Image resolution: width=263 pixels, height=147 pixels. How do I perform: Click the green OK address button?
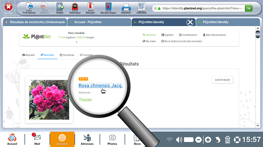pyautogui.click(x=248, y=8)
